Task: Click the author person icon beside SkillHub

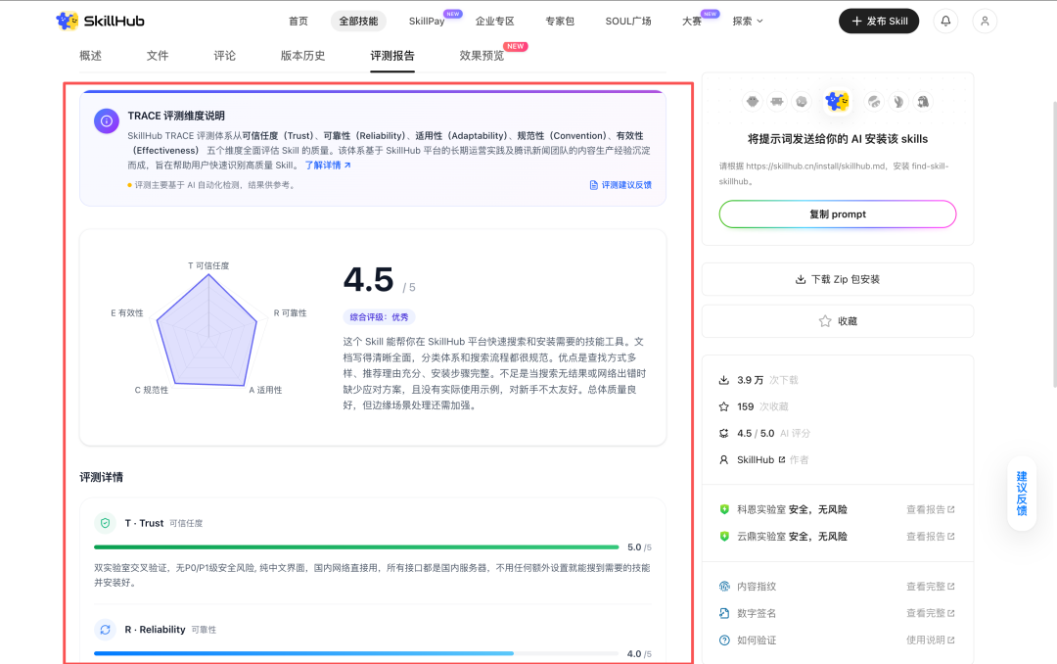Action: [x=724, y=459]
